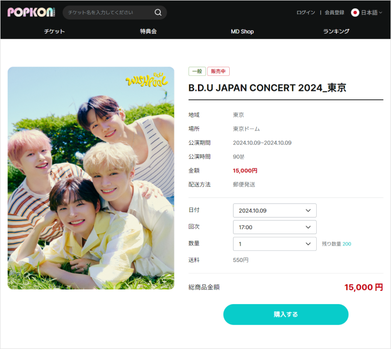Screen dimensions: 391x349
Task: Click the ログイン link
Action: point(305,13)
